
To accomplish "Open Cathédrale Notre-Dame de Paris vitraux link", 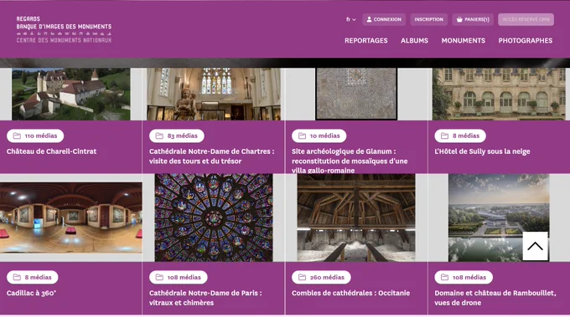I will [205, 298].
